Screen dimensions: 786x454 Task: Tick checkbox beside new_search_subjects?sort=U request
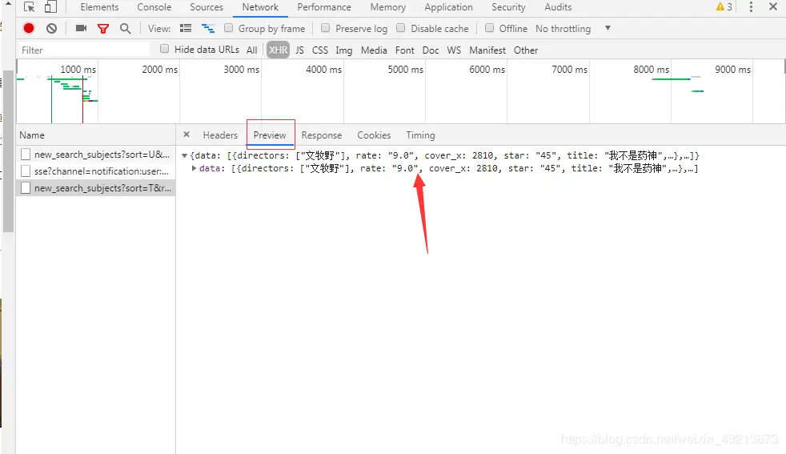pos(26,154)
